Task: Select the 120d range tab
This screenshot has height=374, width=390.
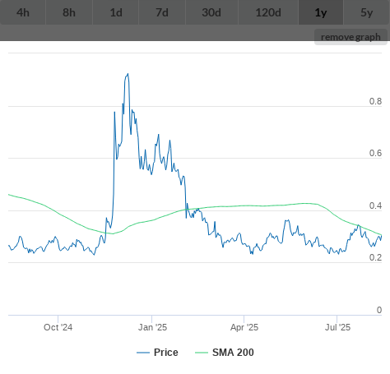Action: pyautogui.click(x=268, y=12)
